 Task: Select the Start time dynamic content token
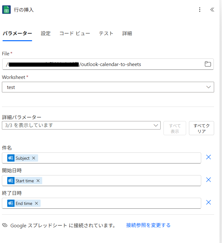point(25,181)
